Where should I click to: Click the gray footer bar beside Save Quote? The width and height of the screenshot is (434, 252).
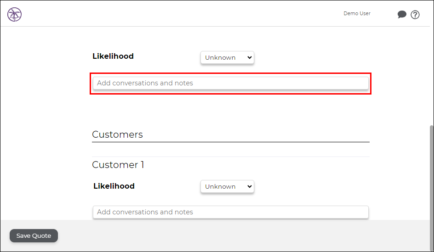click(x=244, y=235)
